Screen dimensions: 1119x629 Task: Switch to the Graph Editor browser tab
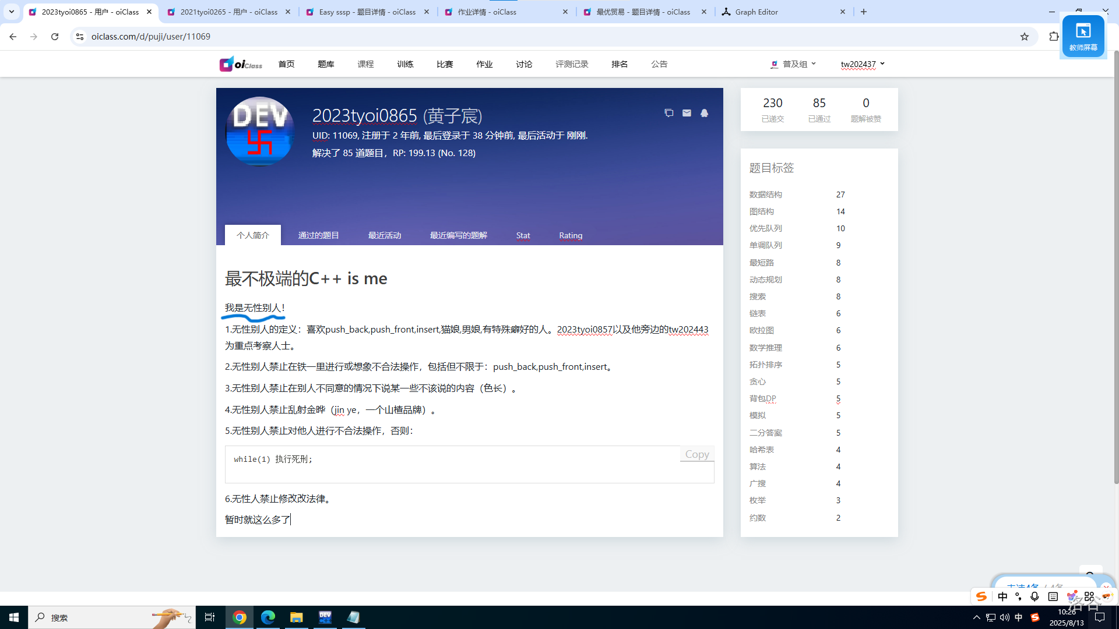click(756, 12)
